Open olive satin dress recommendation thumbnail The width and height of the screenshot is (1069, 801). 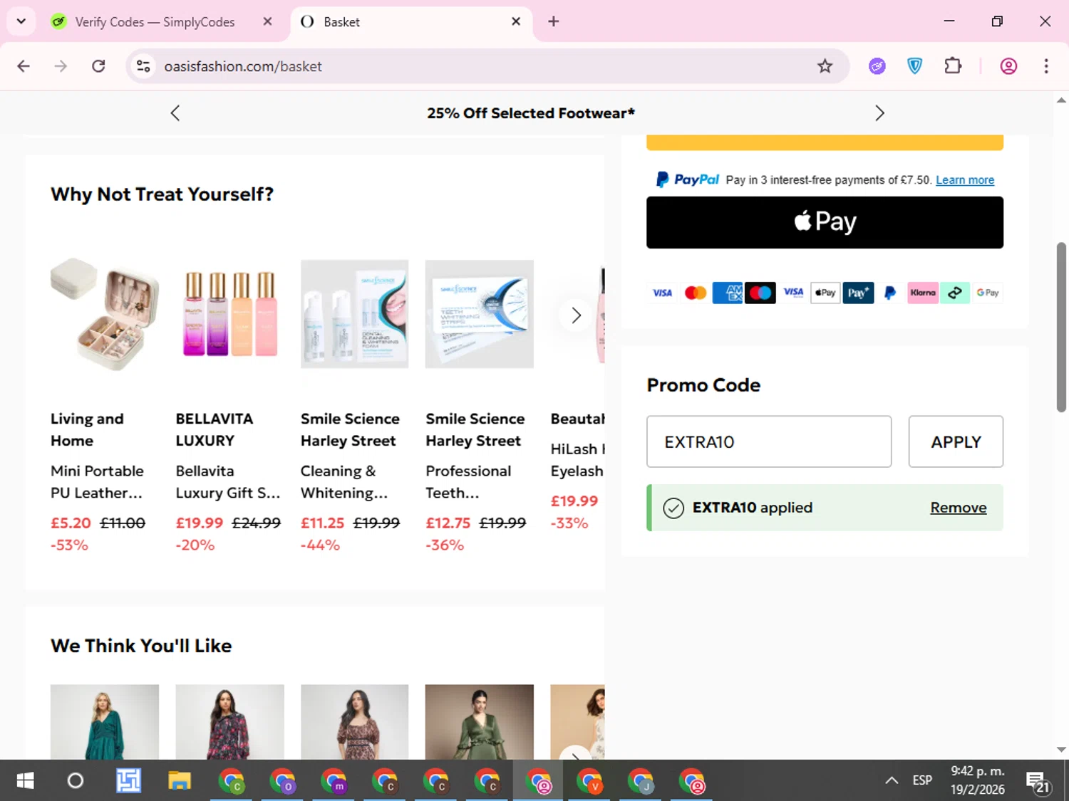[x=479, y=721]
